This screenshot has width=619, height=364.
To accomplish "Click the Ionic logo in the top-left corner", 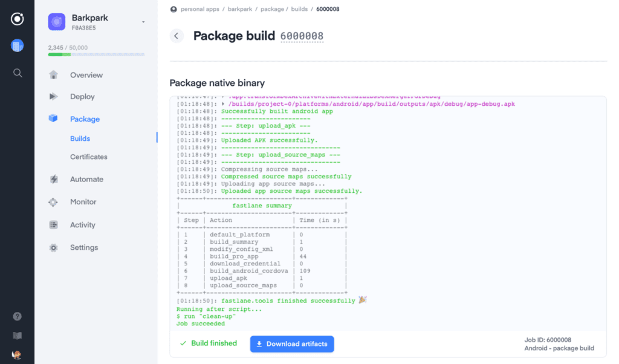I will pos(17,18).
